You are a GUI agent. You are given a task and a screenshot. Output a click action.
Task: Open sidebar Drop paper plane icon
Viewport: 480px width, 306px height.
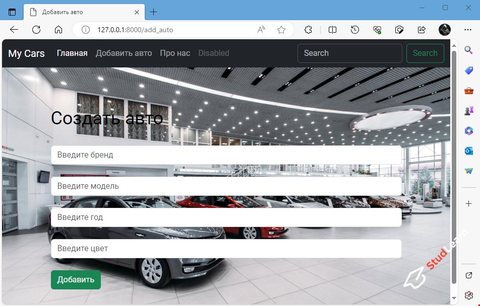click(469, 171)
